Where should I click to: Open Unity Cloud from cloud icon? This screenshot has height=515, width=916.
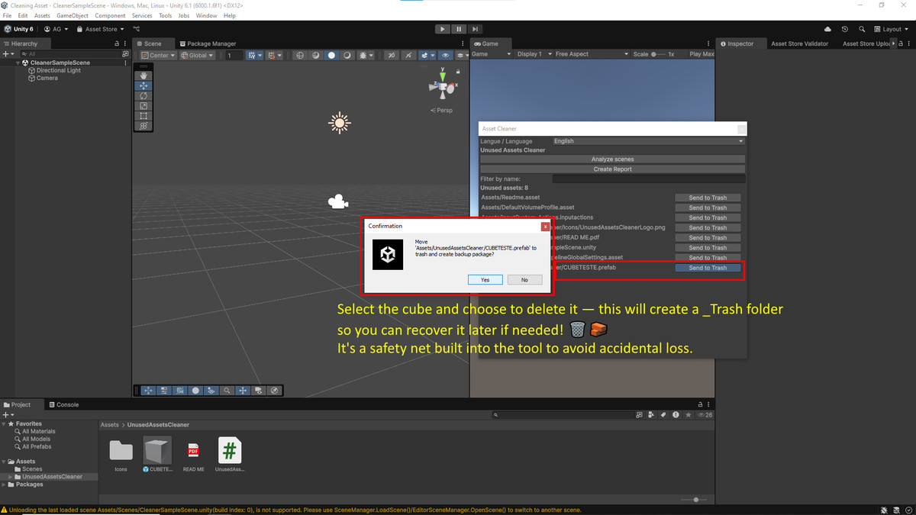828,29
